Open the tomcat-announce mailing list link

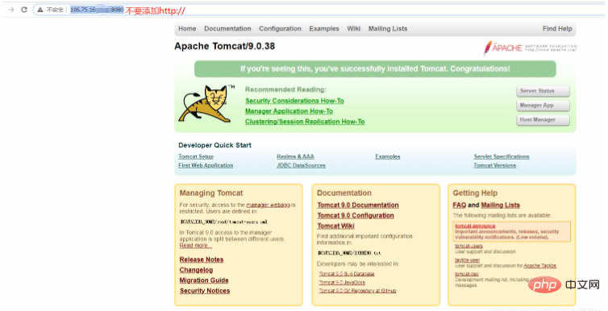coord(475,226)
